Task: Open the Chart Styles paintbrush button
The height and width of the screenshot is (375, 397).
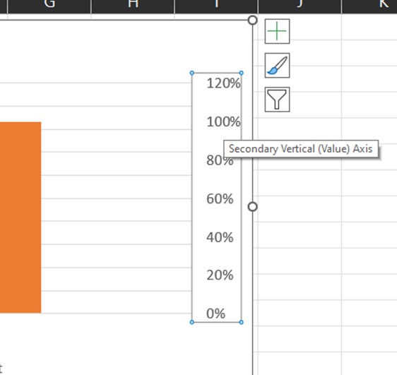Action: (277, 65)
